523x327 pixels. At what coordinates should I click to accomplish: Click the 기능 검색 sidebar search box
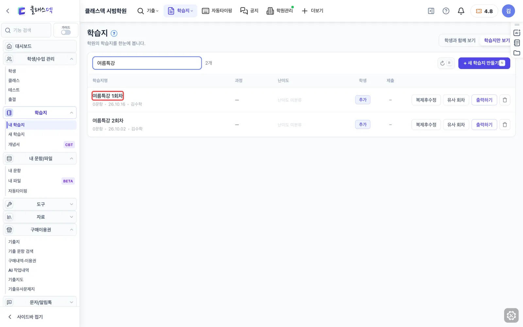pos(26,30)
